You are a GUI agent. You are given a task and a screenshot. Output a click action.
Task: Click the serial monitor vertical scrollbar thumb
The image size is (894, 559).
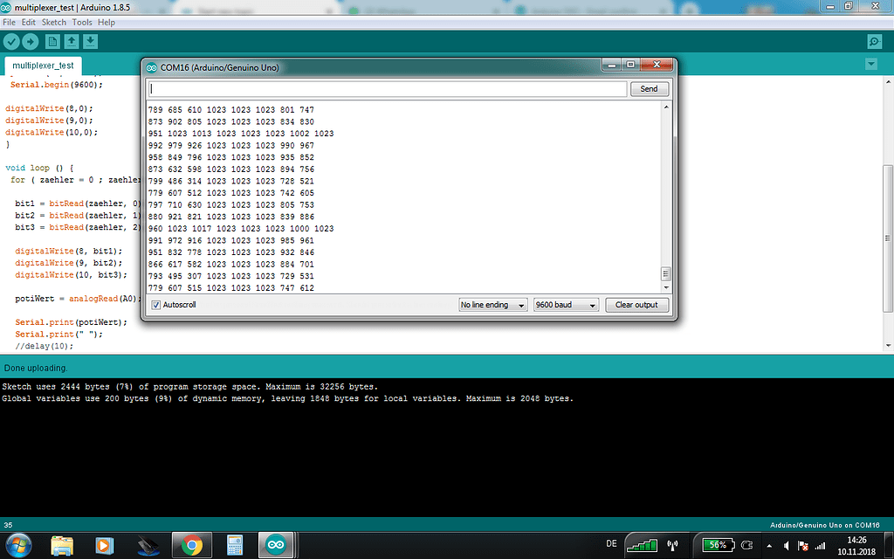coord(665,273)
